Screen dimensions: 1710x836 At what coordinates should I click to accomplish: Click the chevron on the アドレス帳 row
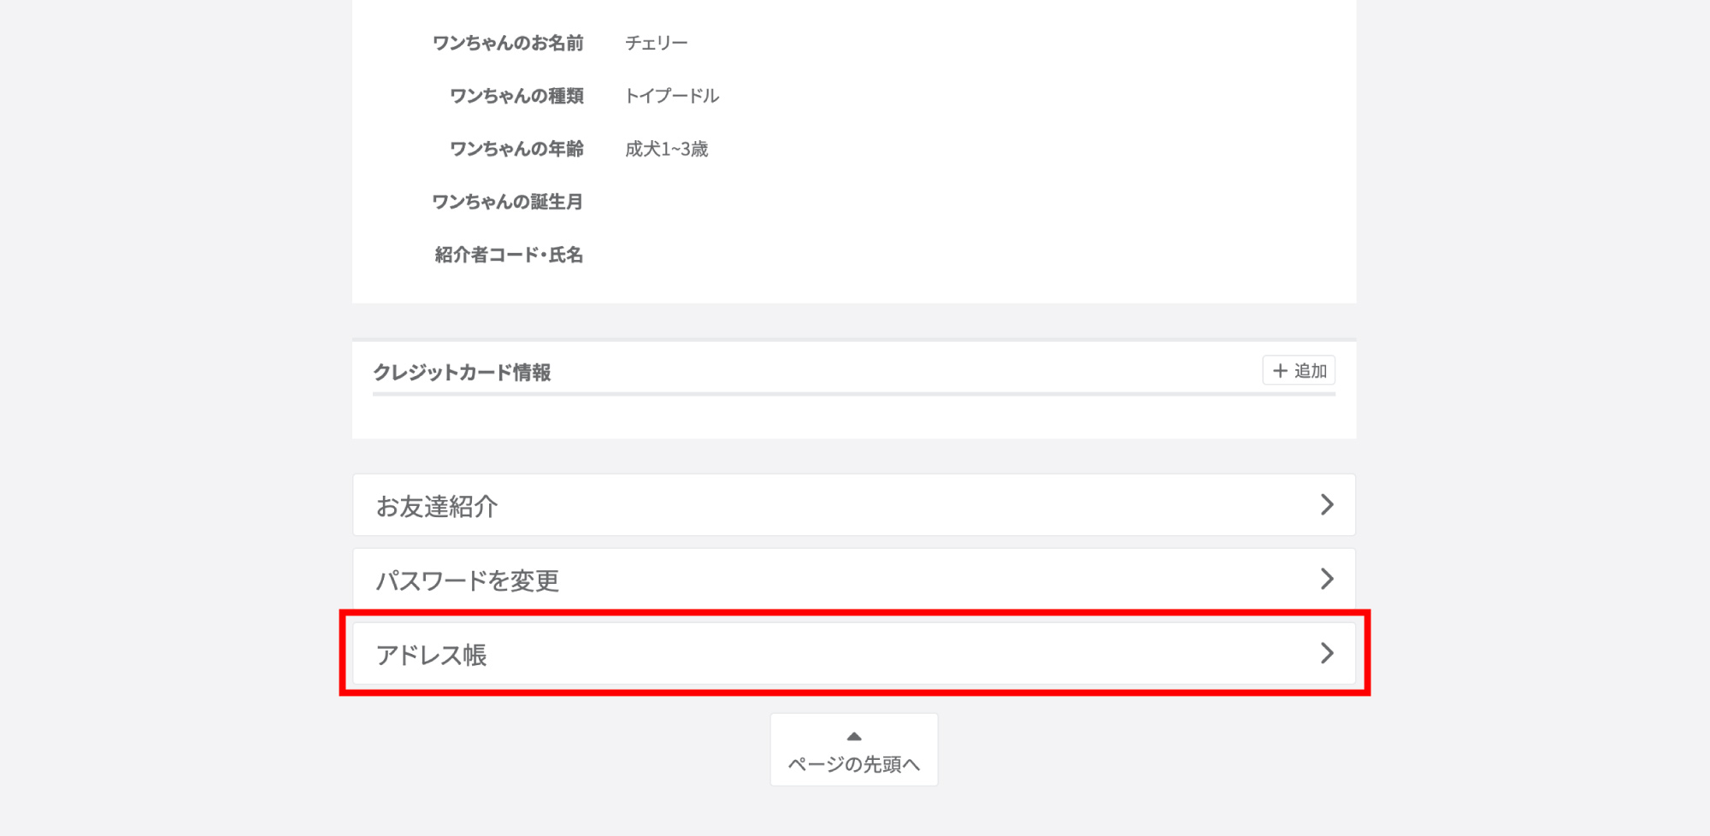pyautogui.click(x=1328, y=654)
